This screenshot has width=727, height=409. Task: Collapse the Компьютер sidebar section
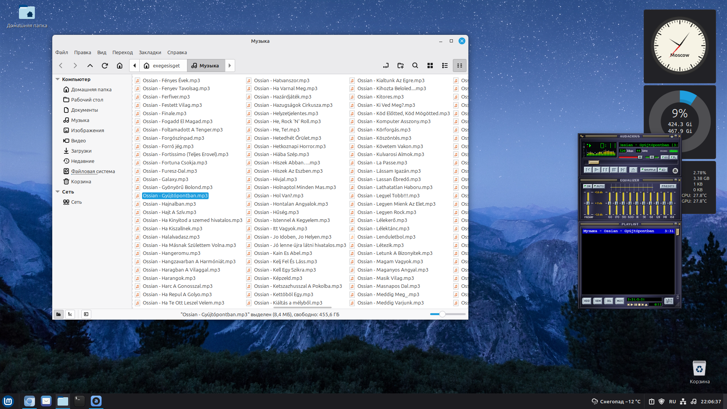58,80
